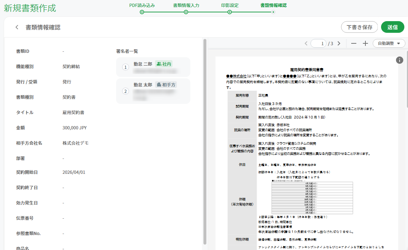Click the 契約終了日 label
This screenshot has height=250, width=408.
[27, 188]
